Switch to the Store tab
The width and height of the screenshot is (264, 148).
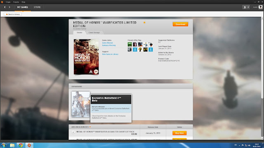(x=37, y=7)
